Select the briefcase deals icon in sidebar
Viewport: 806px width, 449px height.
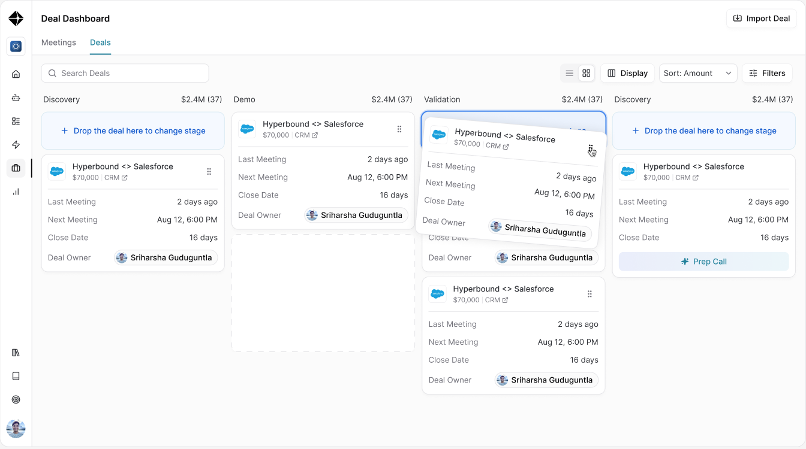pos(16,168)
